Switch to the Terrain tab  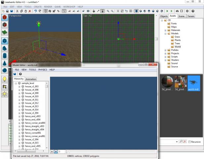coord(191,16)
